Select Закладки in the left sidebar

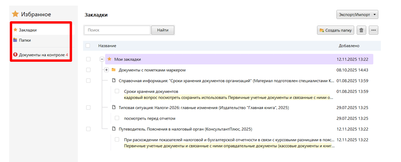coord(28,30)
